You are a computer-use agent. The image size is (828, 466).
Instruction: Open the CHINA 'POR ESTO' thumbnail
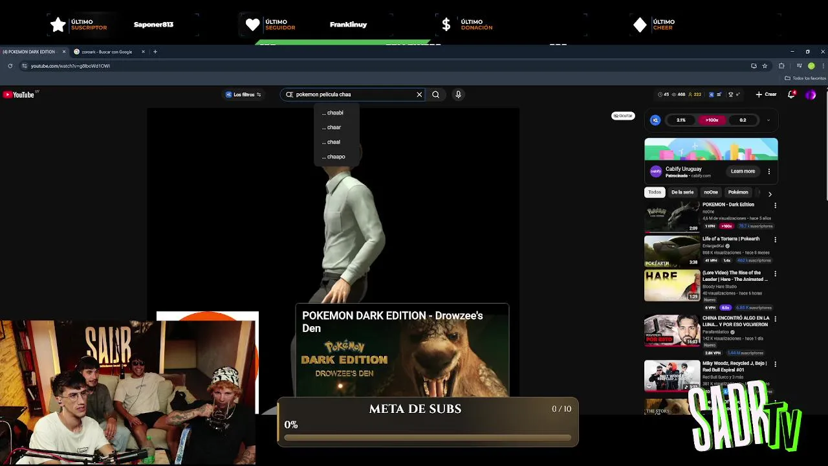pos(671,331)
